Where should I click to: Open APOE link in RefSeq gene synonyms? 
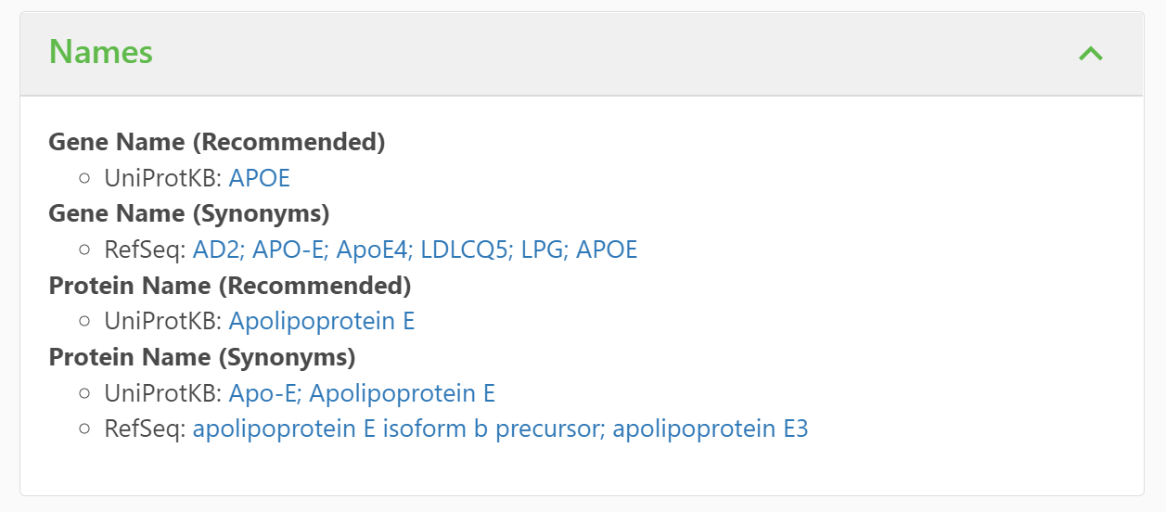(x=607, y=250)
